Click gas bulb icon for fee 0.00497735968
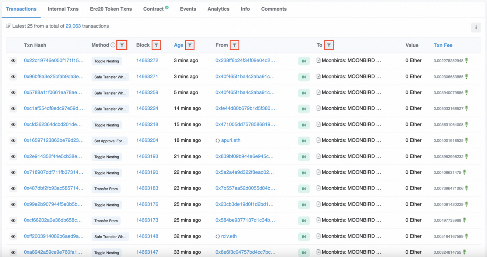This screenshot has width=487, height=257. tap(464, 220)
